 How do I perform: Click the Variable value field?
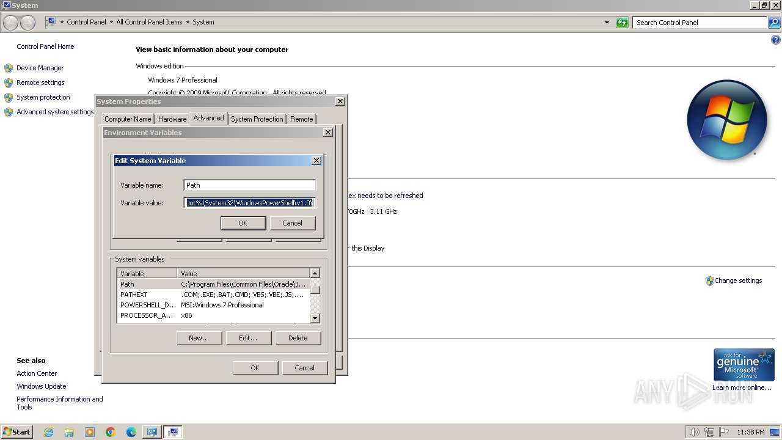[x=249, y=203]
